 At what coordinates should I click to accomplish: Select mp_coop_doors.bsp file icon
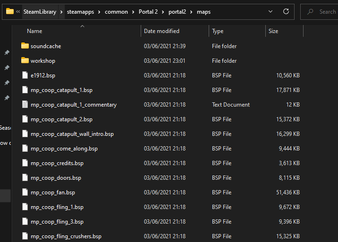25,177
